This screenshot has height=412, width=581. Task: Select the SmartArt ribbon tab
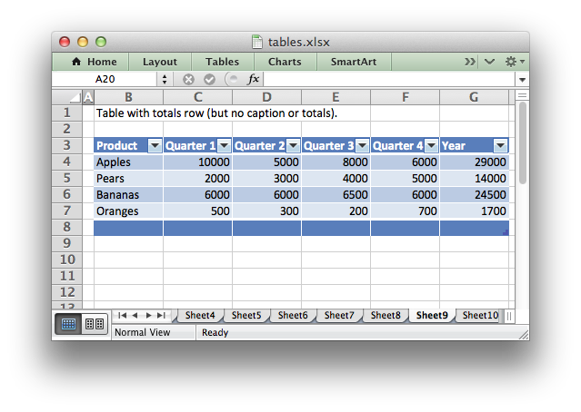pos(354,62)
